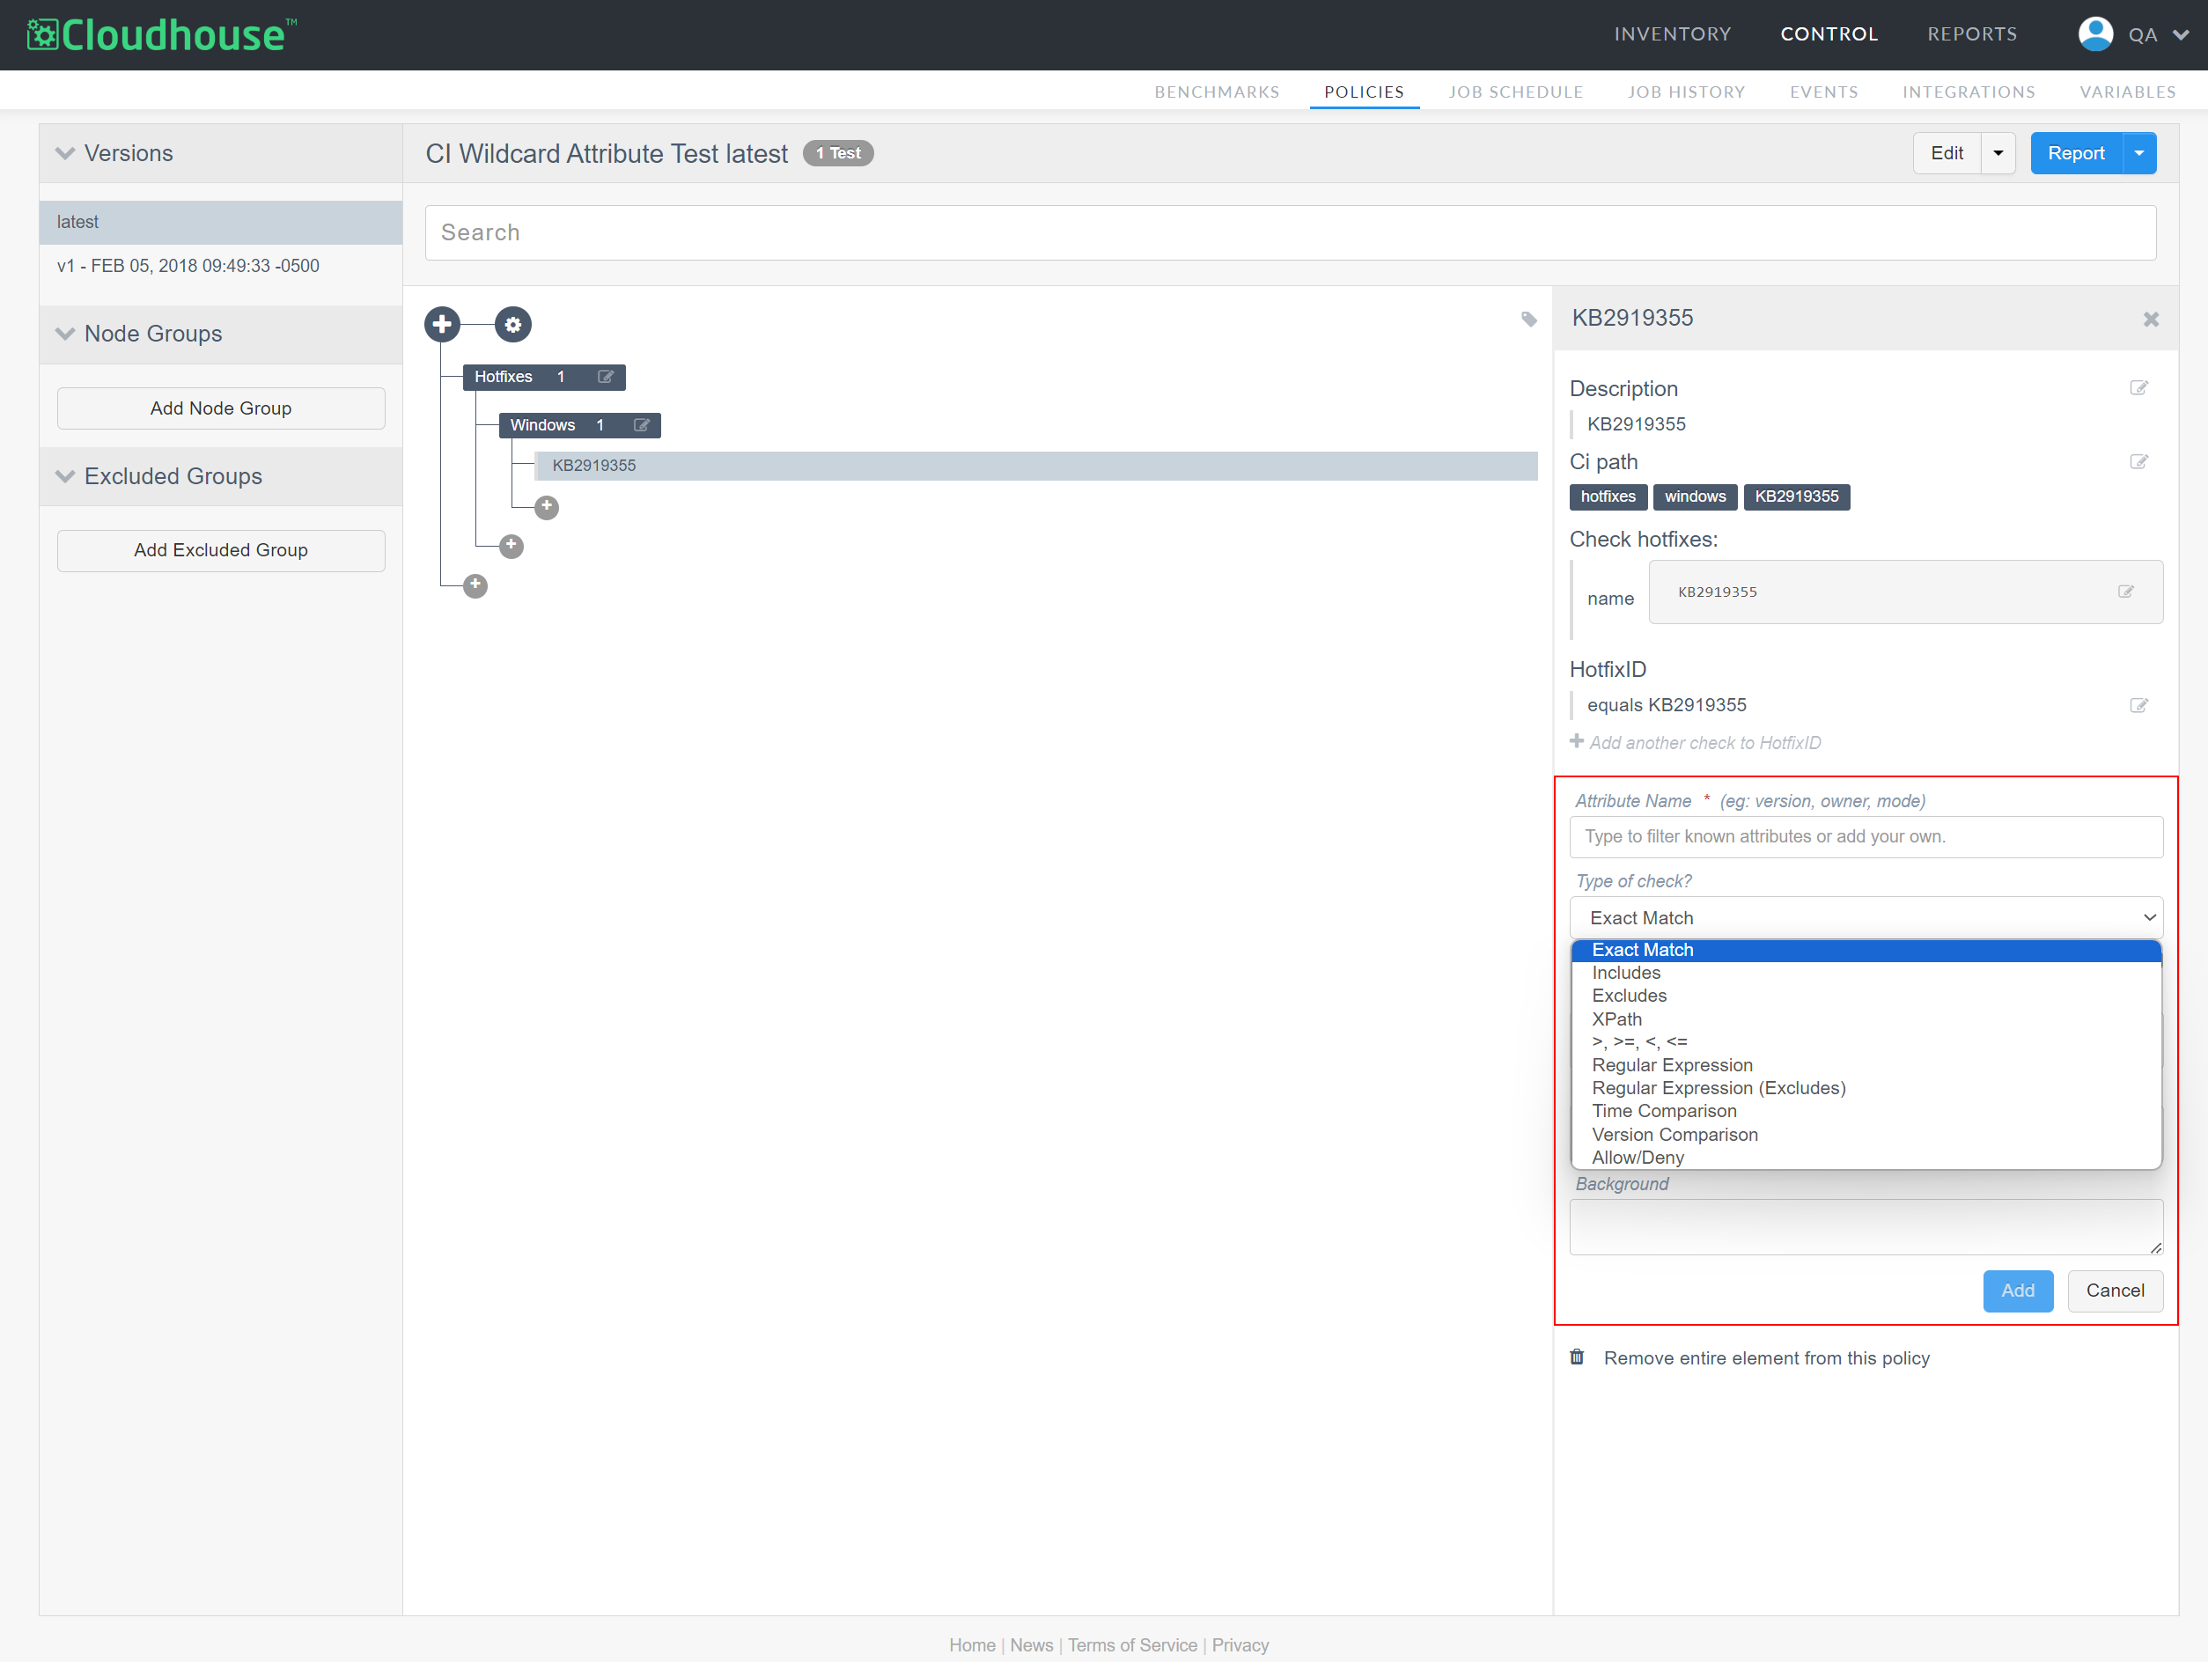Select Version Comparison option
2208x1662 pixels.
(x=1866, y=1135)
